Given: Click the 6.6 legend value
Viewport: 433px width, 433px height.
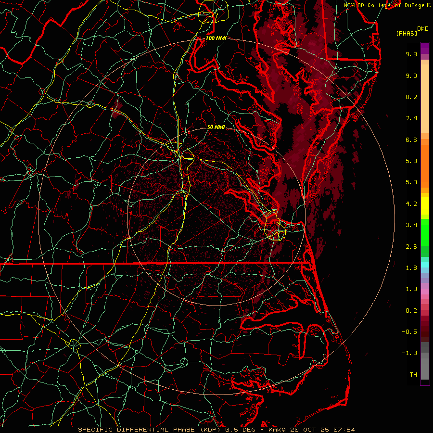Looking at the screenshot, I should click(411, 140).
